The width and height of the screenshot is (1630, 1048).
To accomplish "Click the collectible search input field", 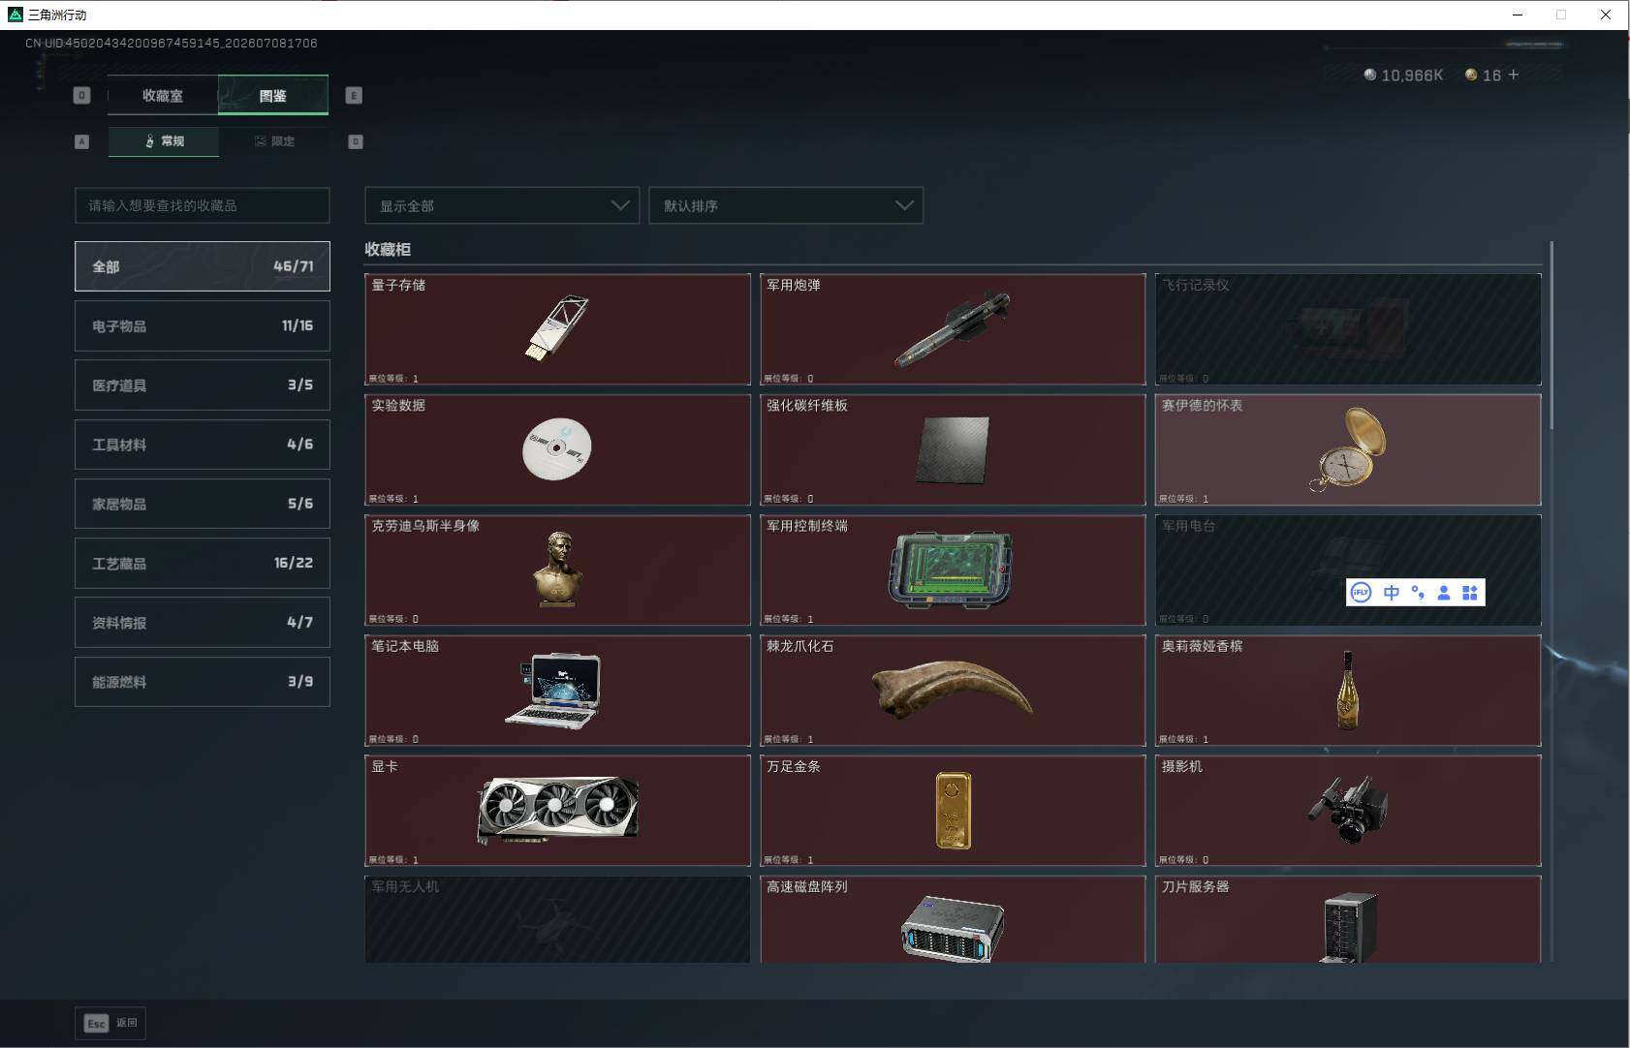I will 203,205.
